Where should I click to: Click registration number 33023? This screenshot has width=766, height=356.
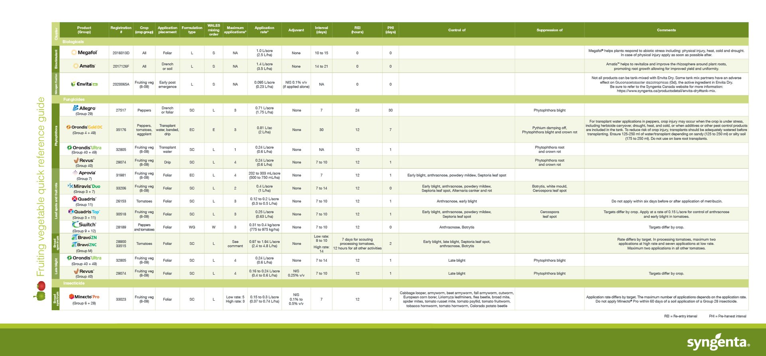click(121, 299)
